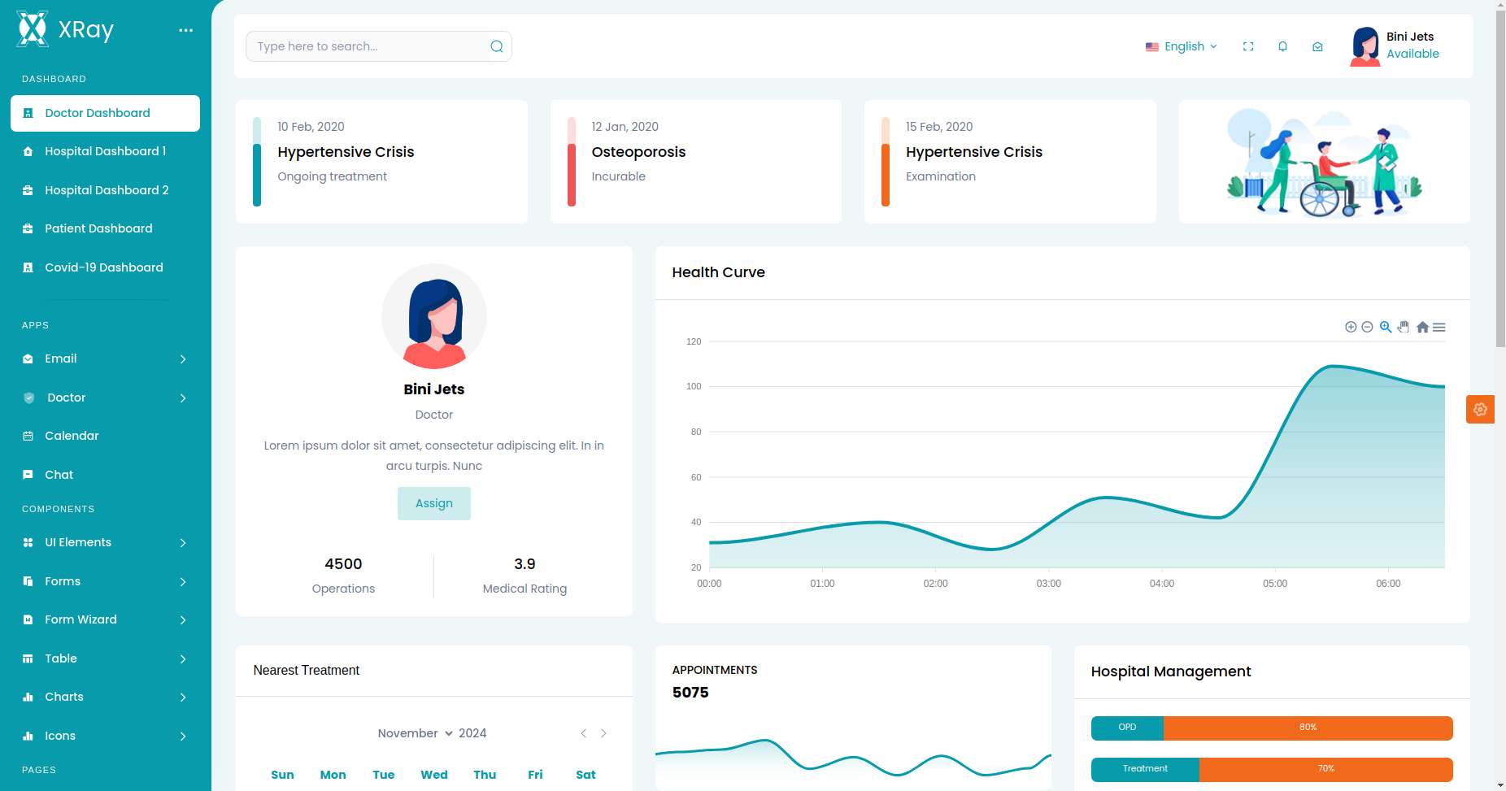Focus the 'Type here to search' field
Screen dimensions: 1506x791
click(x=370, y=46)
